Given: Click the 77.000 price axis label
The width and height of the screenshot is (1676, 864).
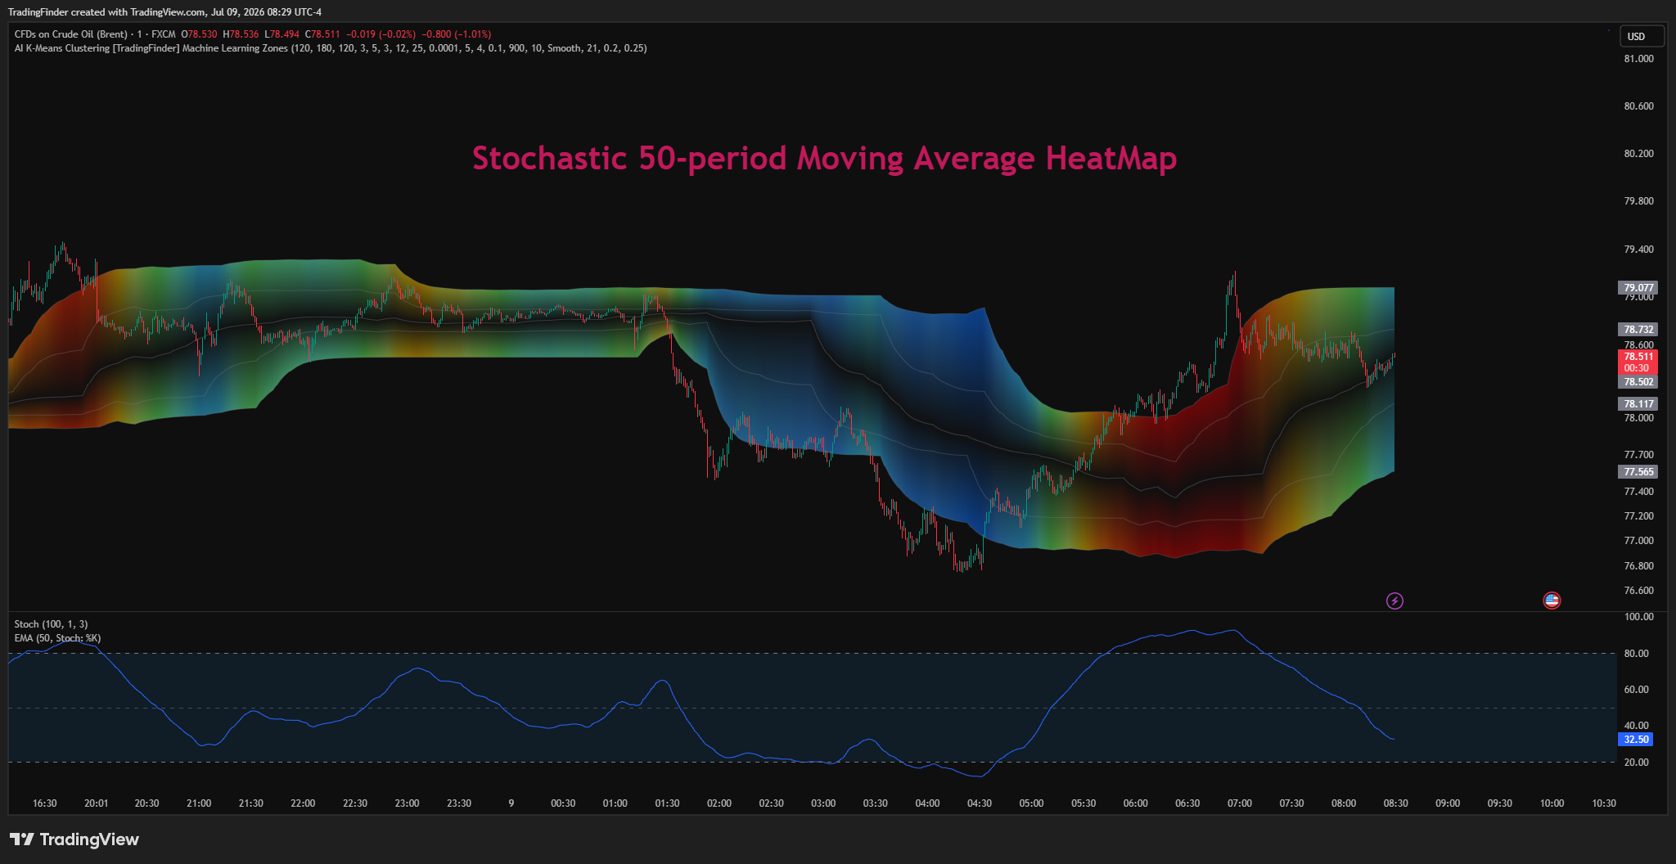Looking at the screenshot, I should click(1638, 541).
